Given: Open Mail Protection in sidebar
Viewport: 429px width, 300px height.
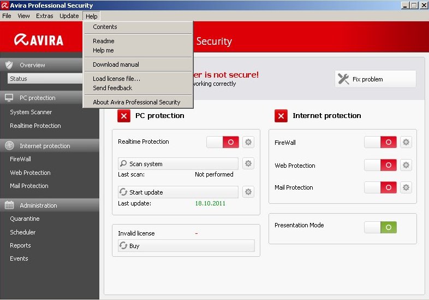Looking at the screenshot, I should 29,186.
